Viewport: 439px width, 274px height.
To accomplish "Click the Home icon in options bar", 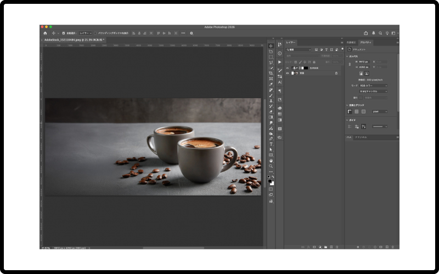I will pos(45,33).
